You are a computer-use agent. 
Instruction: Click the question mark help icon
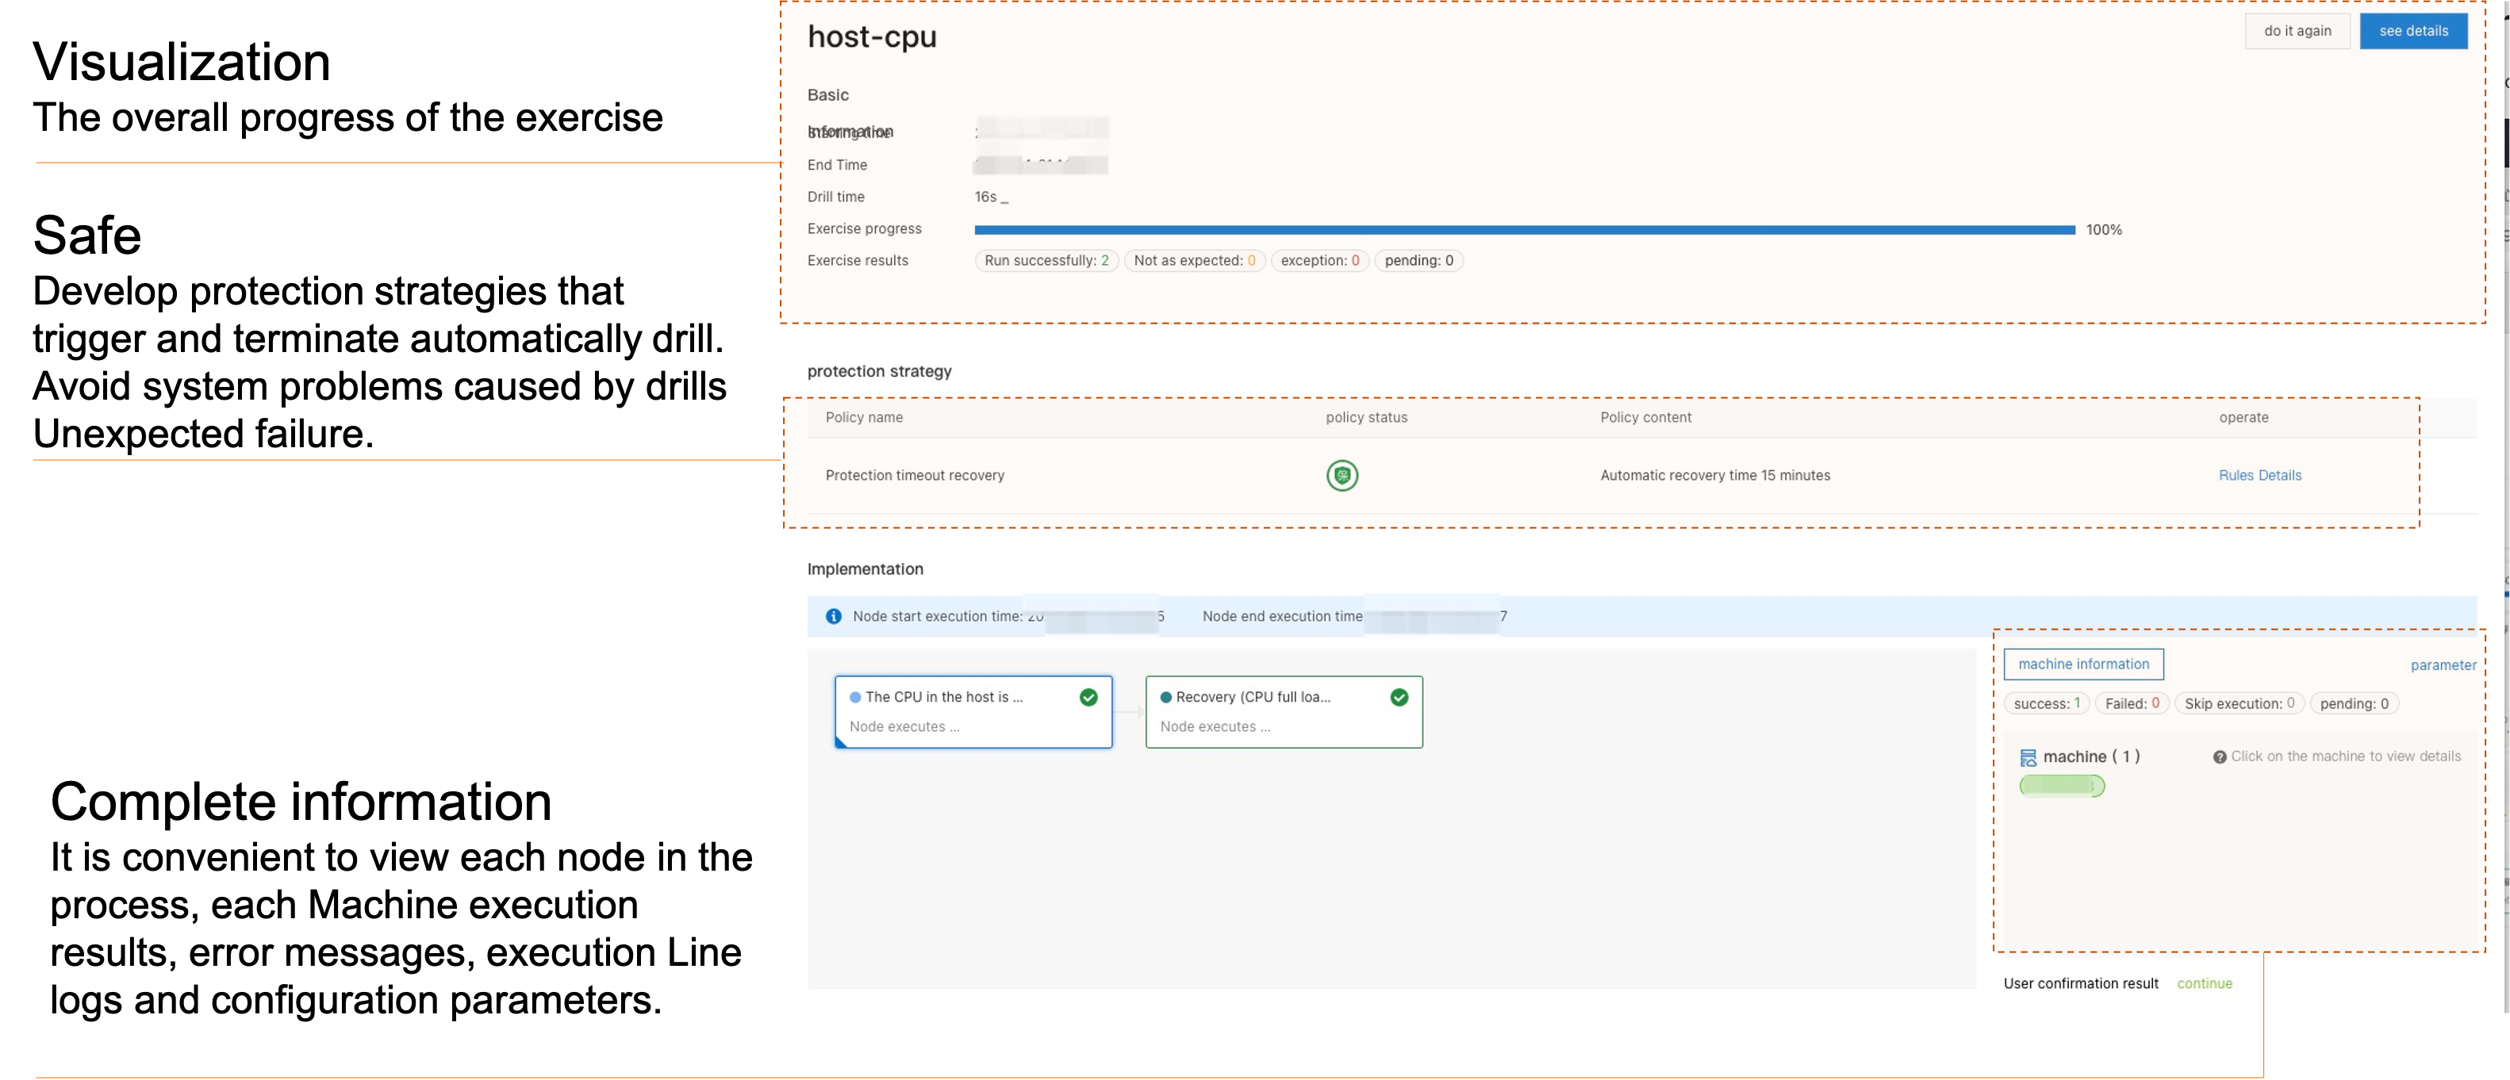[2219, 756]
